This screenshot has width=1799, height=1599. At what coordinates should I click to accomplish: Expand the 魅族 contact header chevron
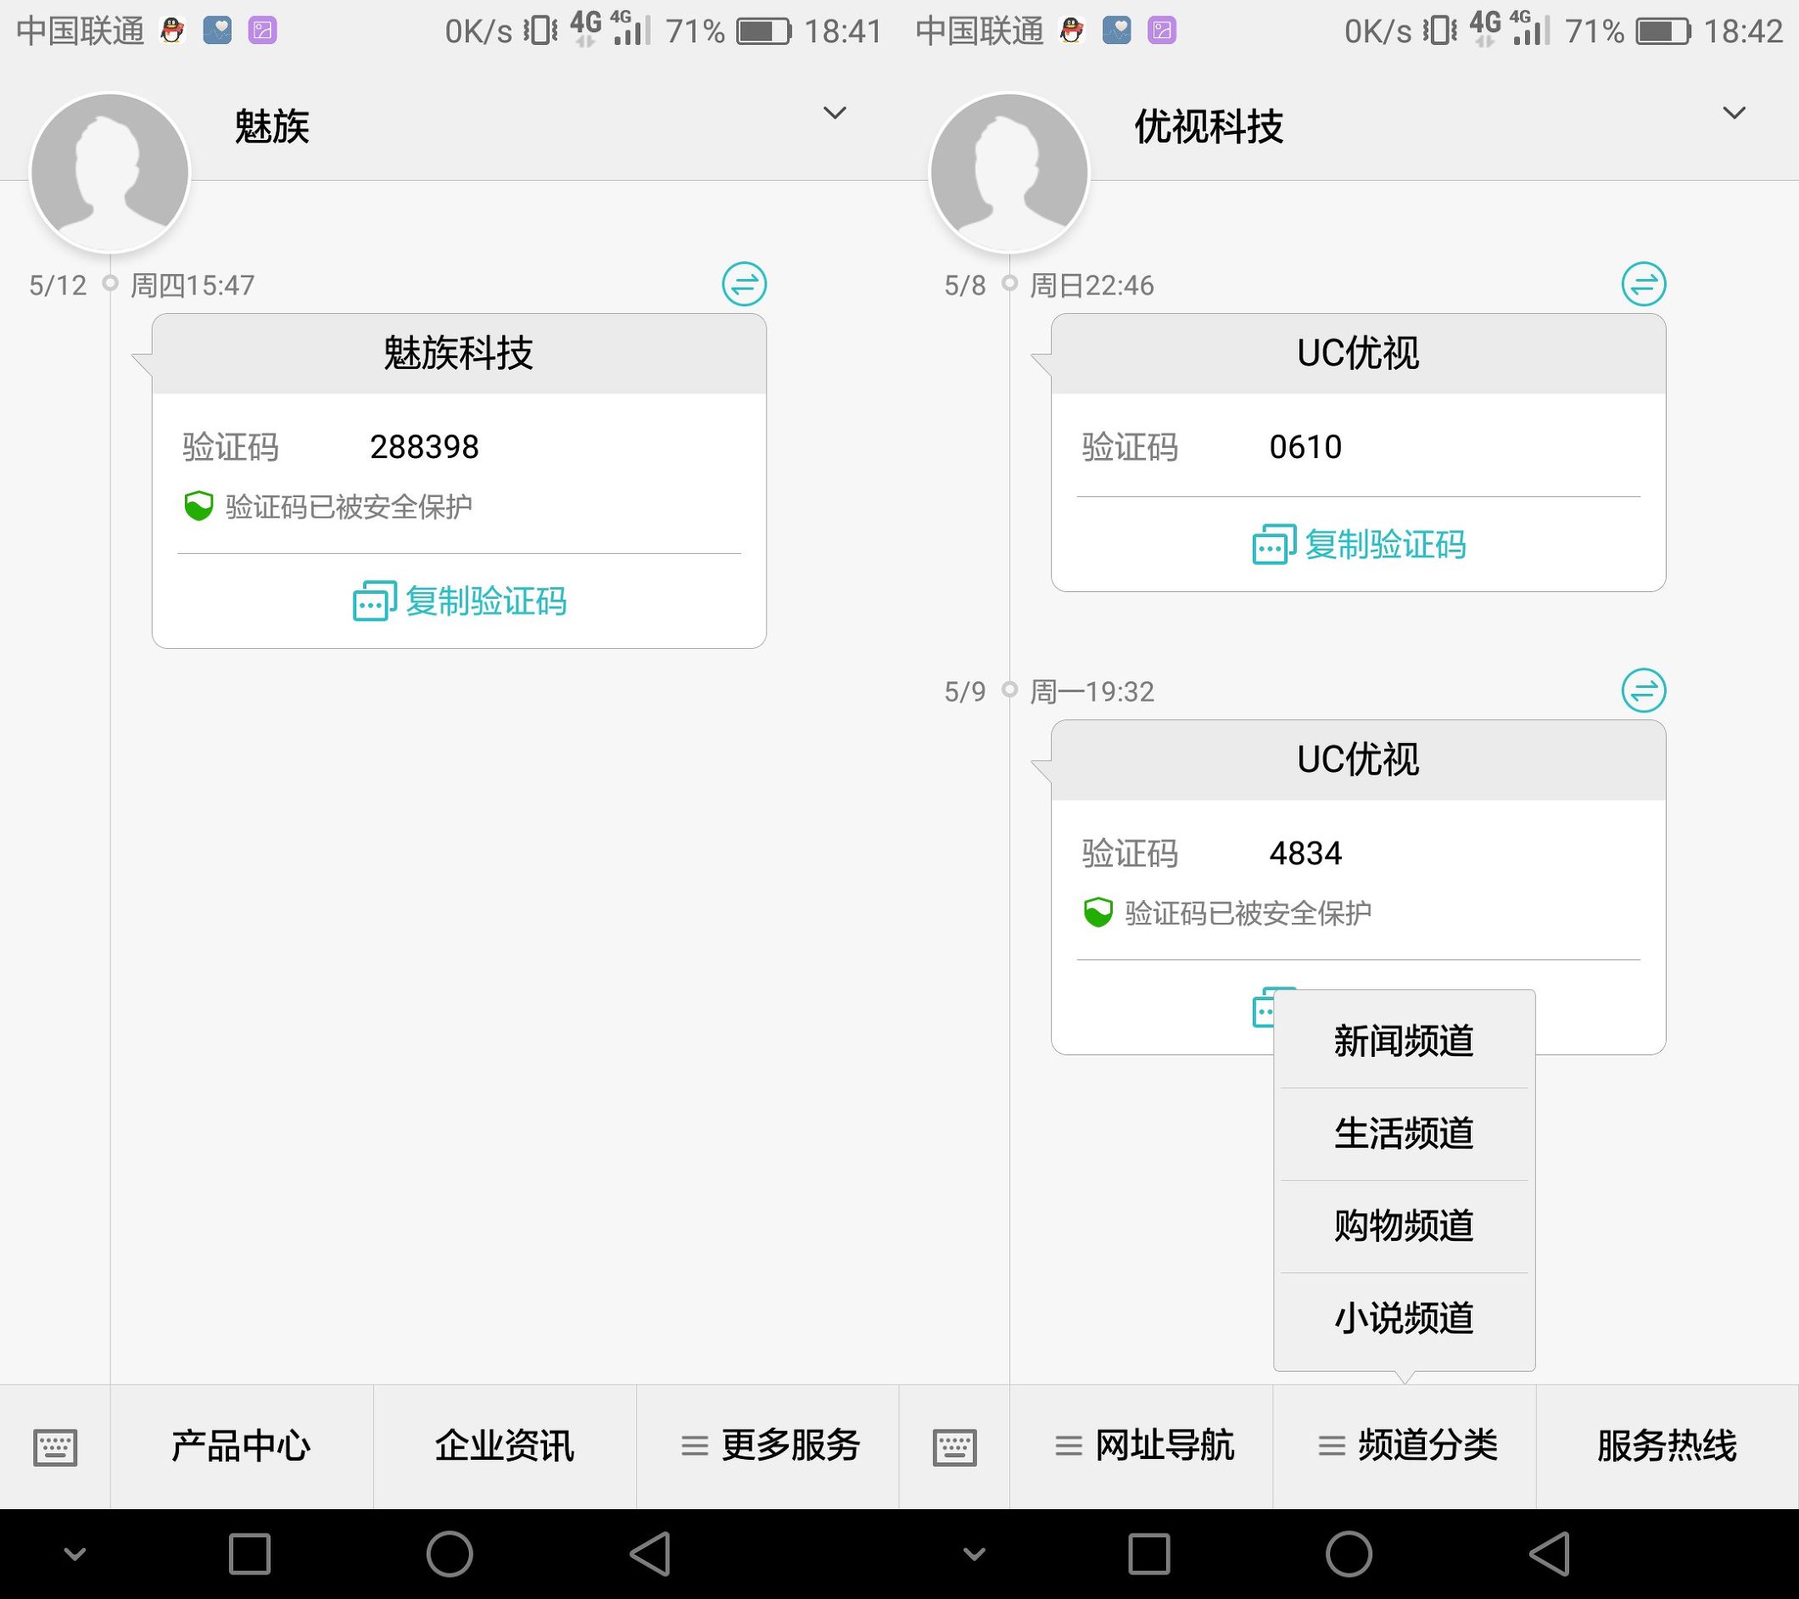pos(835,113)
